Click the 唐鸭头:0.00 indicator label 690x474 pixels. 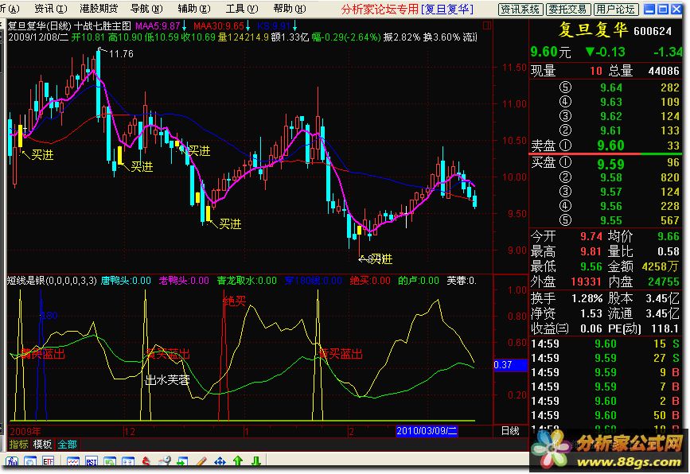126,281
